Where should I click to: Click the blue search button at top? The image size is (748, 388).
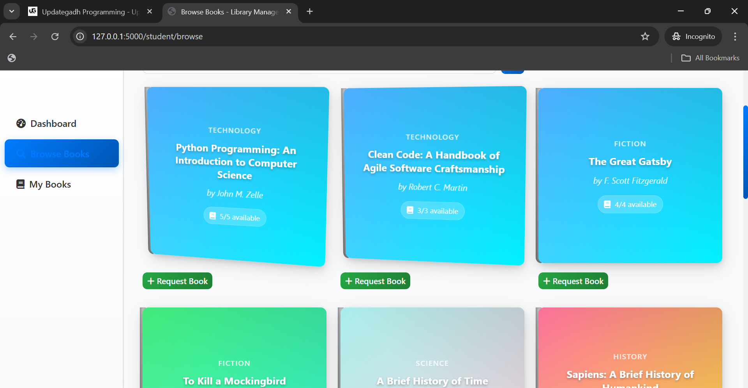pyautogui.click(x=512, y=72)
